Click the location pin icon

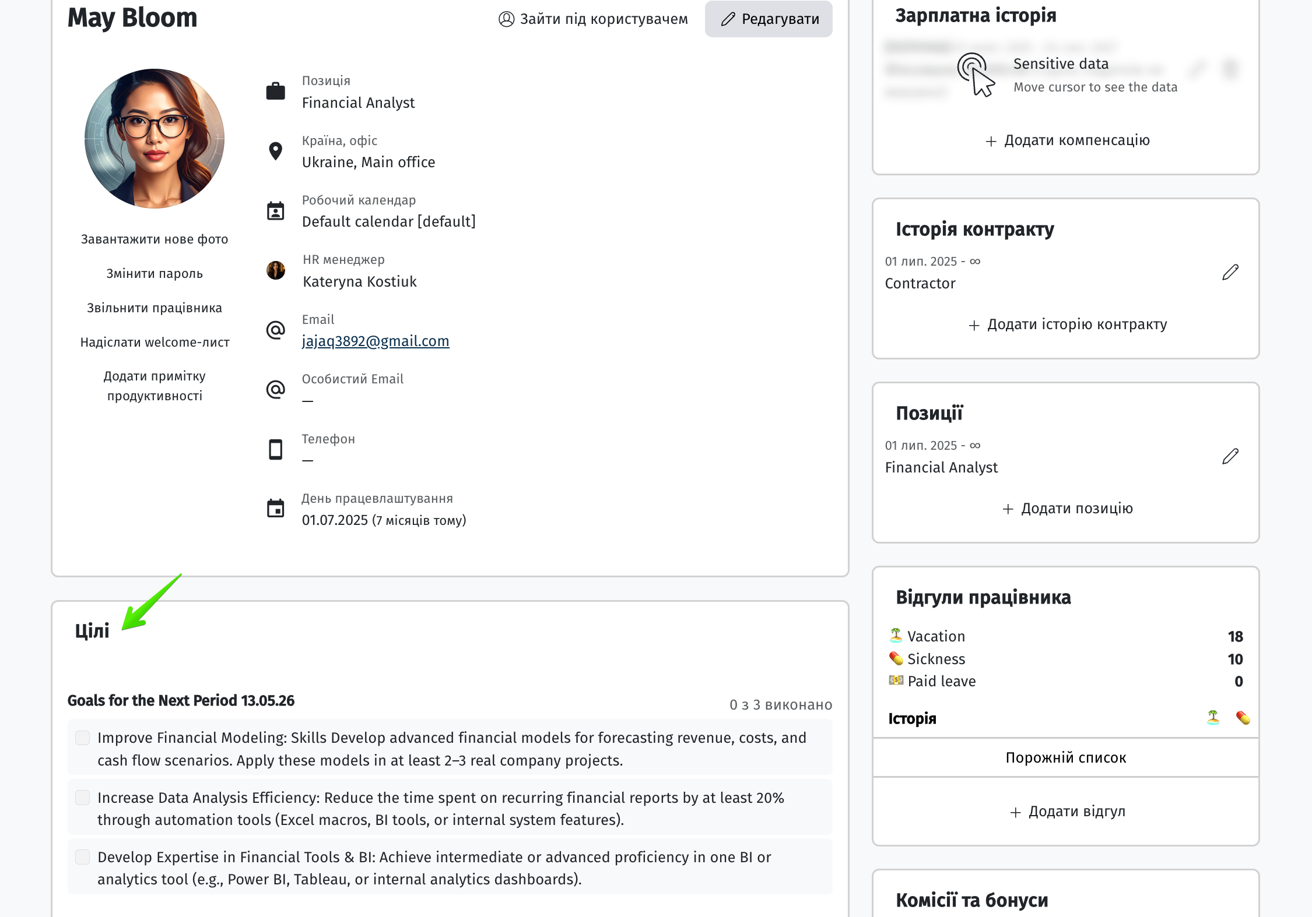pyautogui.click(x=275, y=151)
